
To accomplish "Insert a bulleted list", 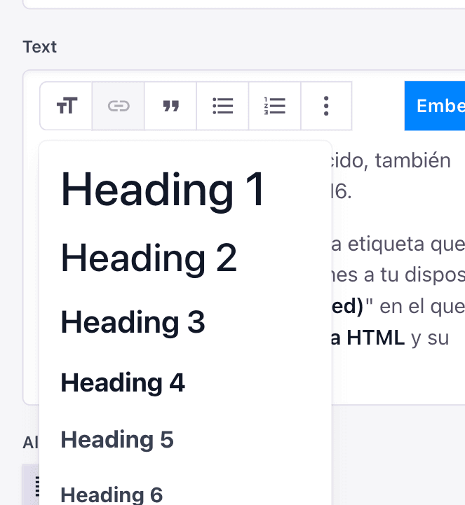I will click(x=222, y=106).
